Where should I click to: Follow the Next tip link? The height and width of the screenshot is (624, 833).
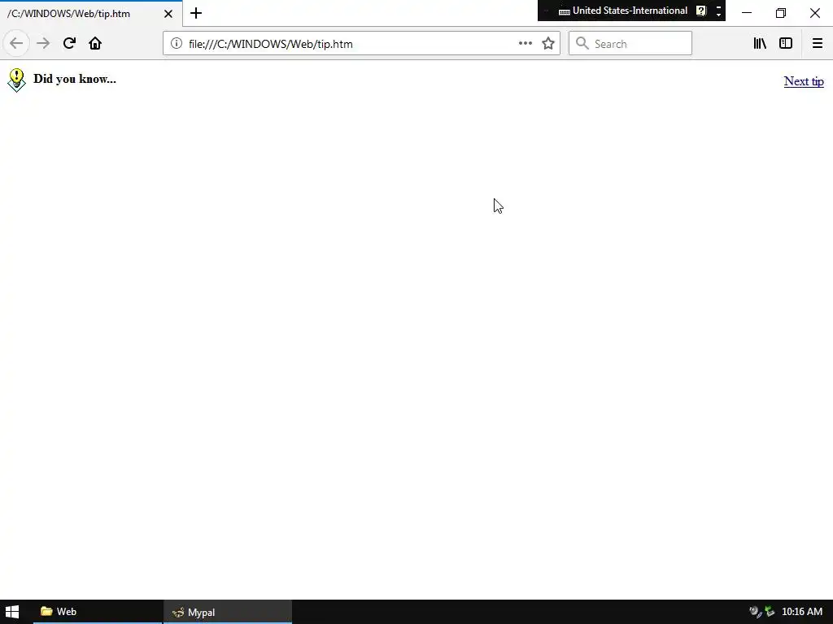coord(804,81)
